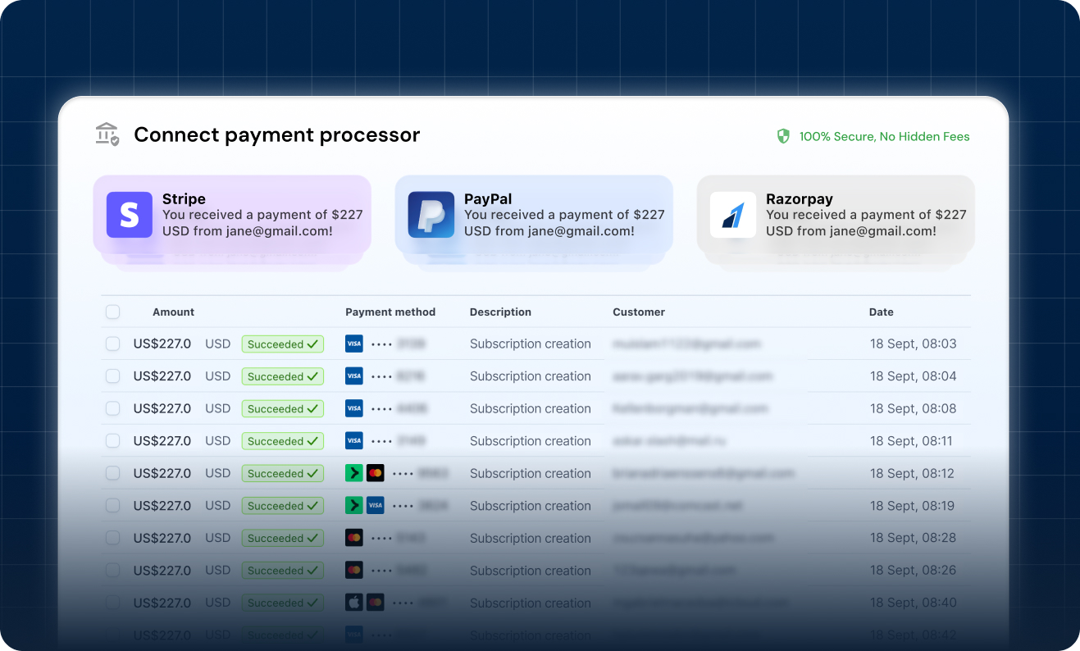Click the Visa icon in the 08:03 row
Image resolution: width=1080 pixels, height=651 pixels.
pyautogui.click(x=354, y=344)
